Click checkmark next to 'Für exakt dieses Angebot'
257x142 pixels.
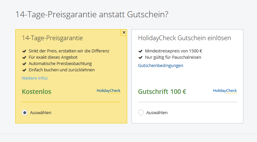coord(24,57)
